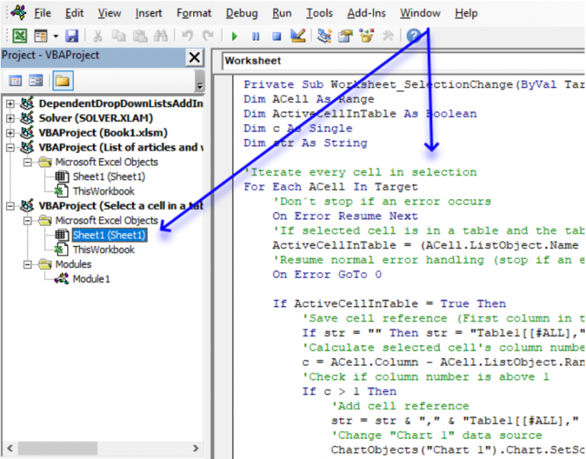Viewport: 586px width, 459px height.
Task: Open the Debug menu
Action: (242, 13)
